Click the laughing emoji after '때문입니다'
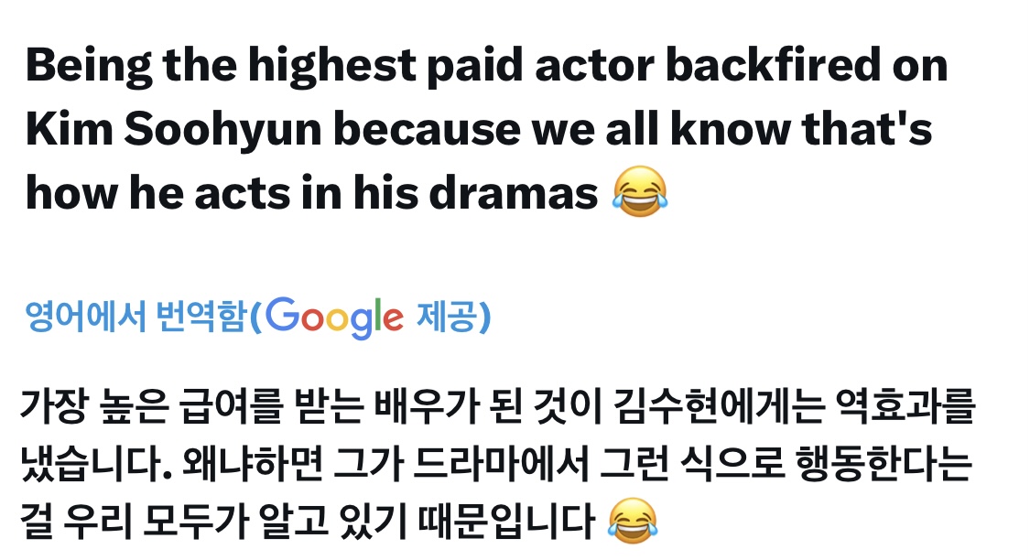1030x560 pixels. 633,521
